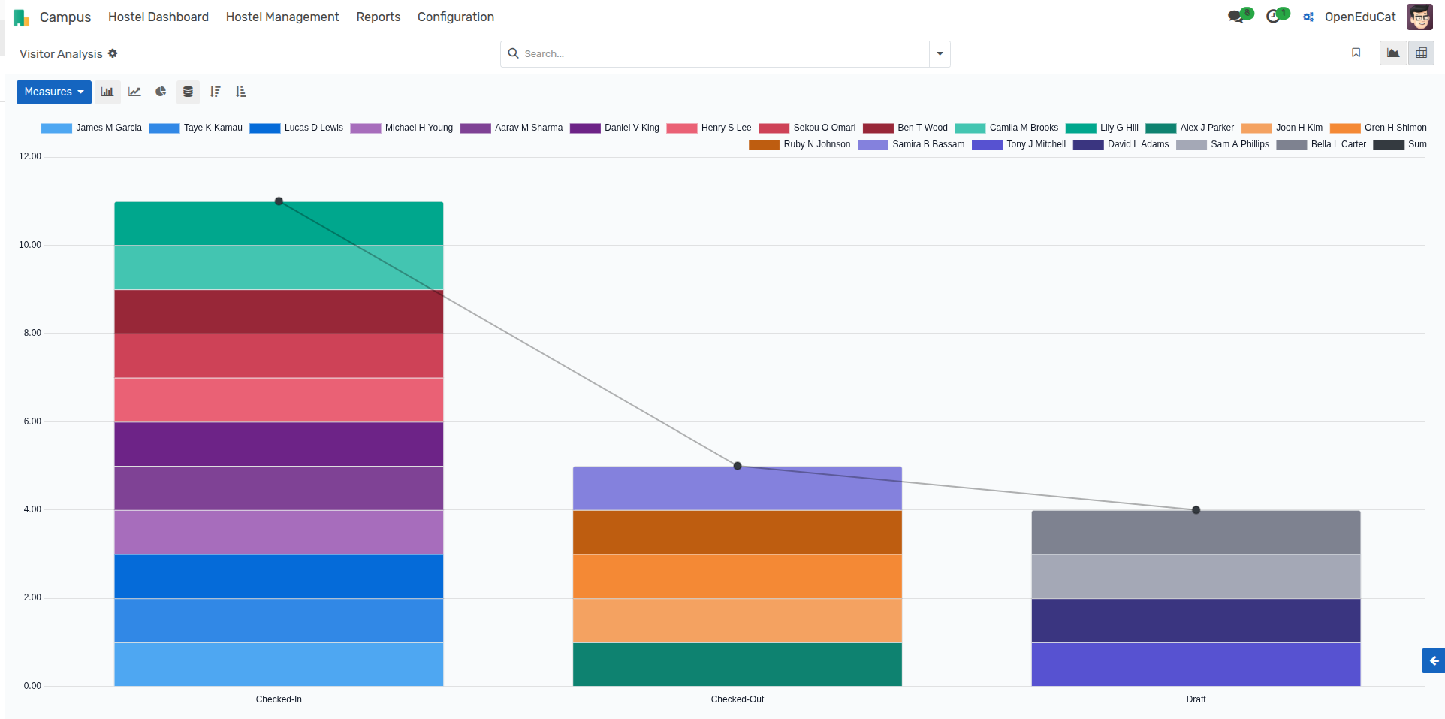Switch to pie chart view
The image size is (1445, 719).
click(x=161, y=92)
